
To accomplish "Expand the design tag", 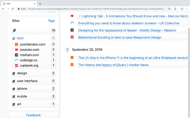I will (22, 73).
